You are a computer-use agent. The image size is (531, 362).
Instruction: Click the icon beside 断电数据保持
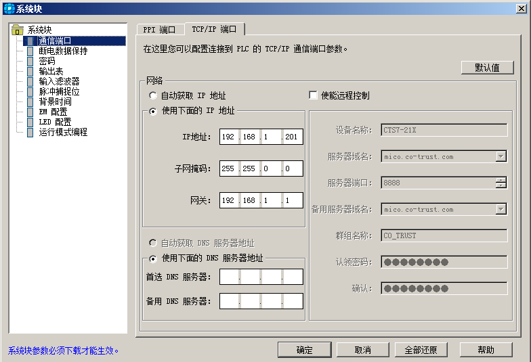click(x=30, y=51)
